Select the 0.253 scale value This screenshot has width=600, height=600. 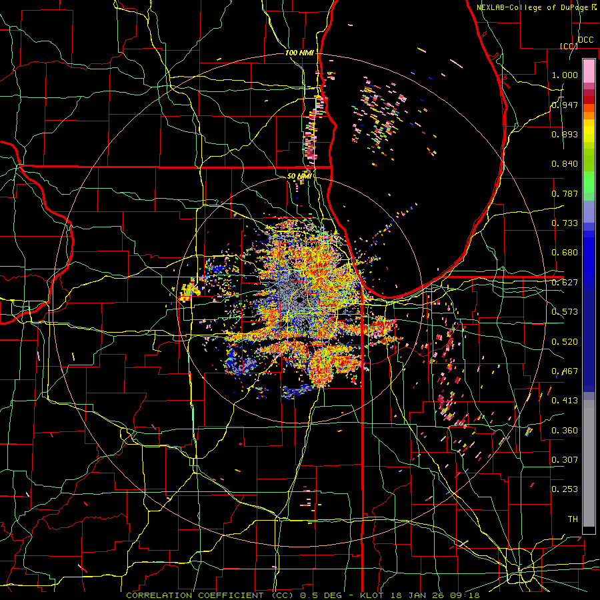tap(565, 489)
